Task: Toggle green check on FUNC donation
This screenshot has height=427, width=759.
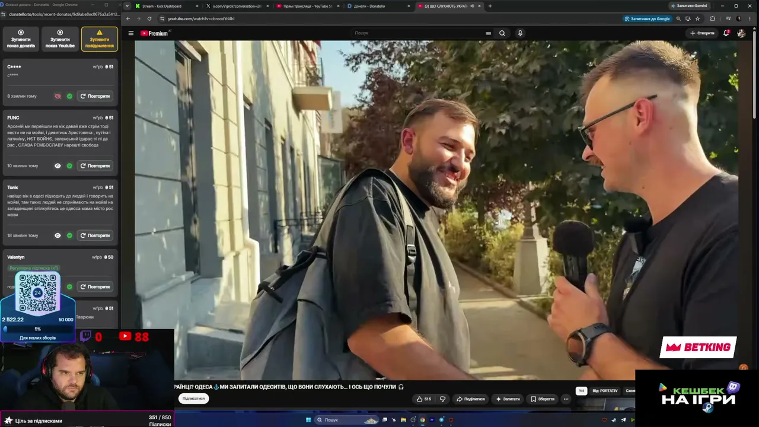Action: (x=69, y=166)
